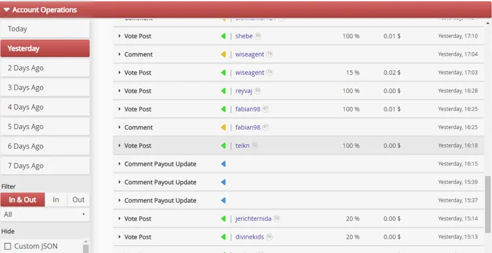Open divinekids' account link

pos(249,237)
